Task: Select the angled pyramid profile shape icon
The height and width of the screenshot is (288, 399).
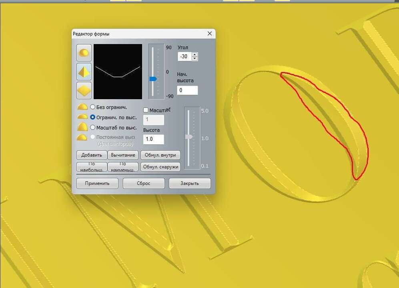Action: coord(83,71)
